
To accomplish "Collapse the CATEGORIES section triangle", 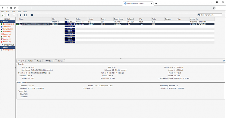I will coord(2,45).
